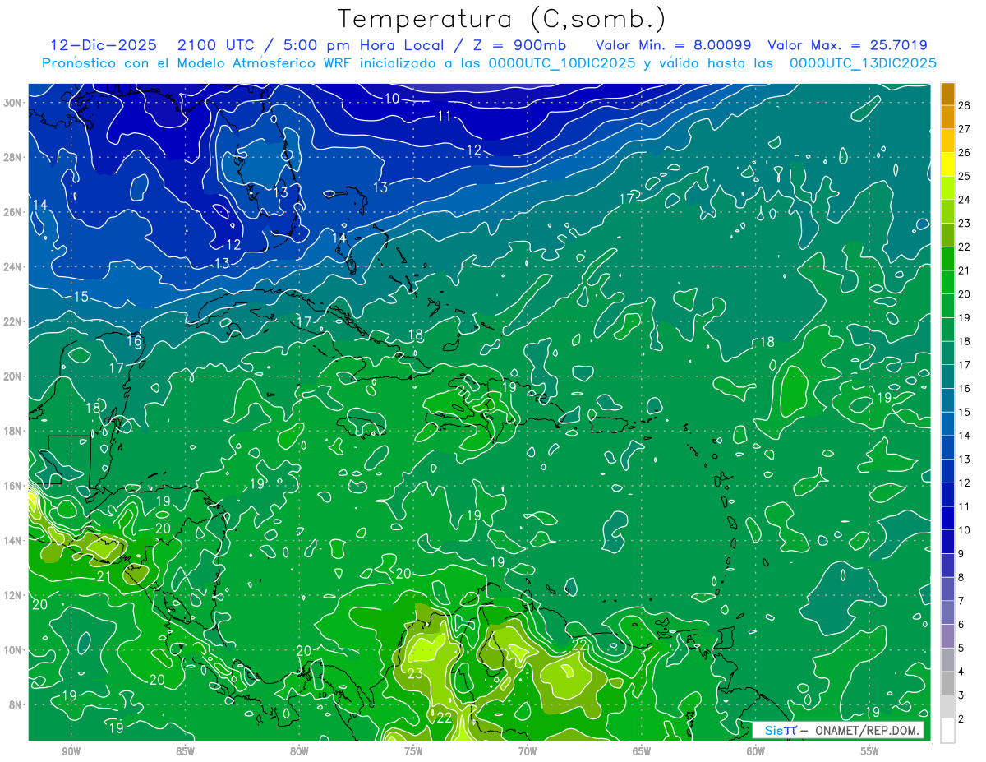Screen dimensions: 986x762
Task: Click the '60W' longitude axis label
Action: coord(756,751)
